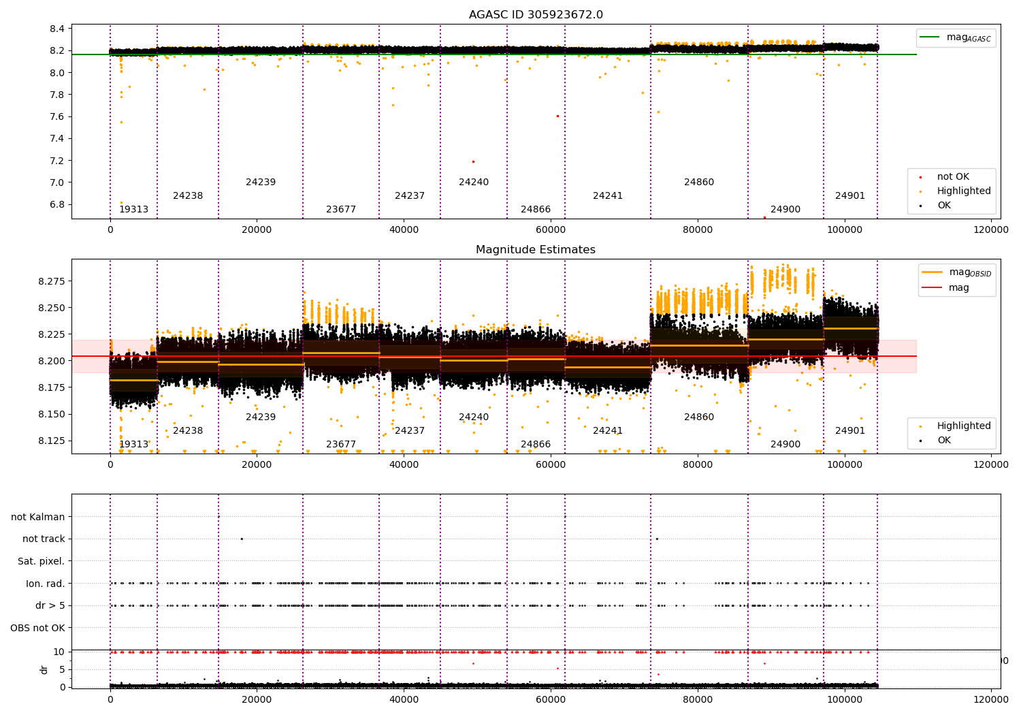Select "OK" legend entry in Magnitude Estimates plot

click(x=944, y=441)
